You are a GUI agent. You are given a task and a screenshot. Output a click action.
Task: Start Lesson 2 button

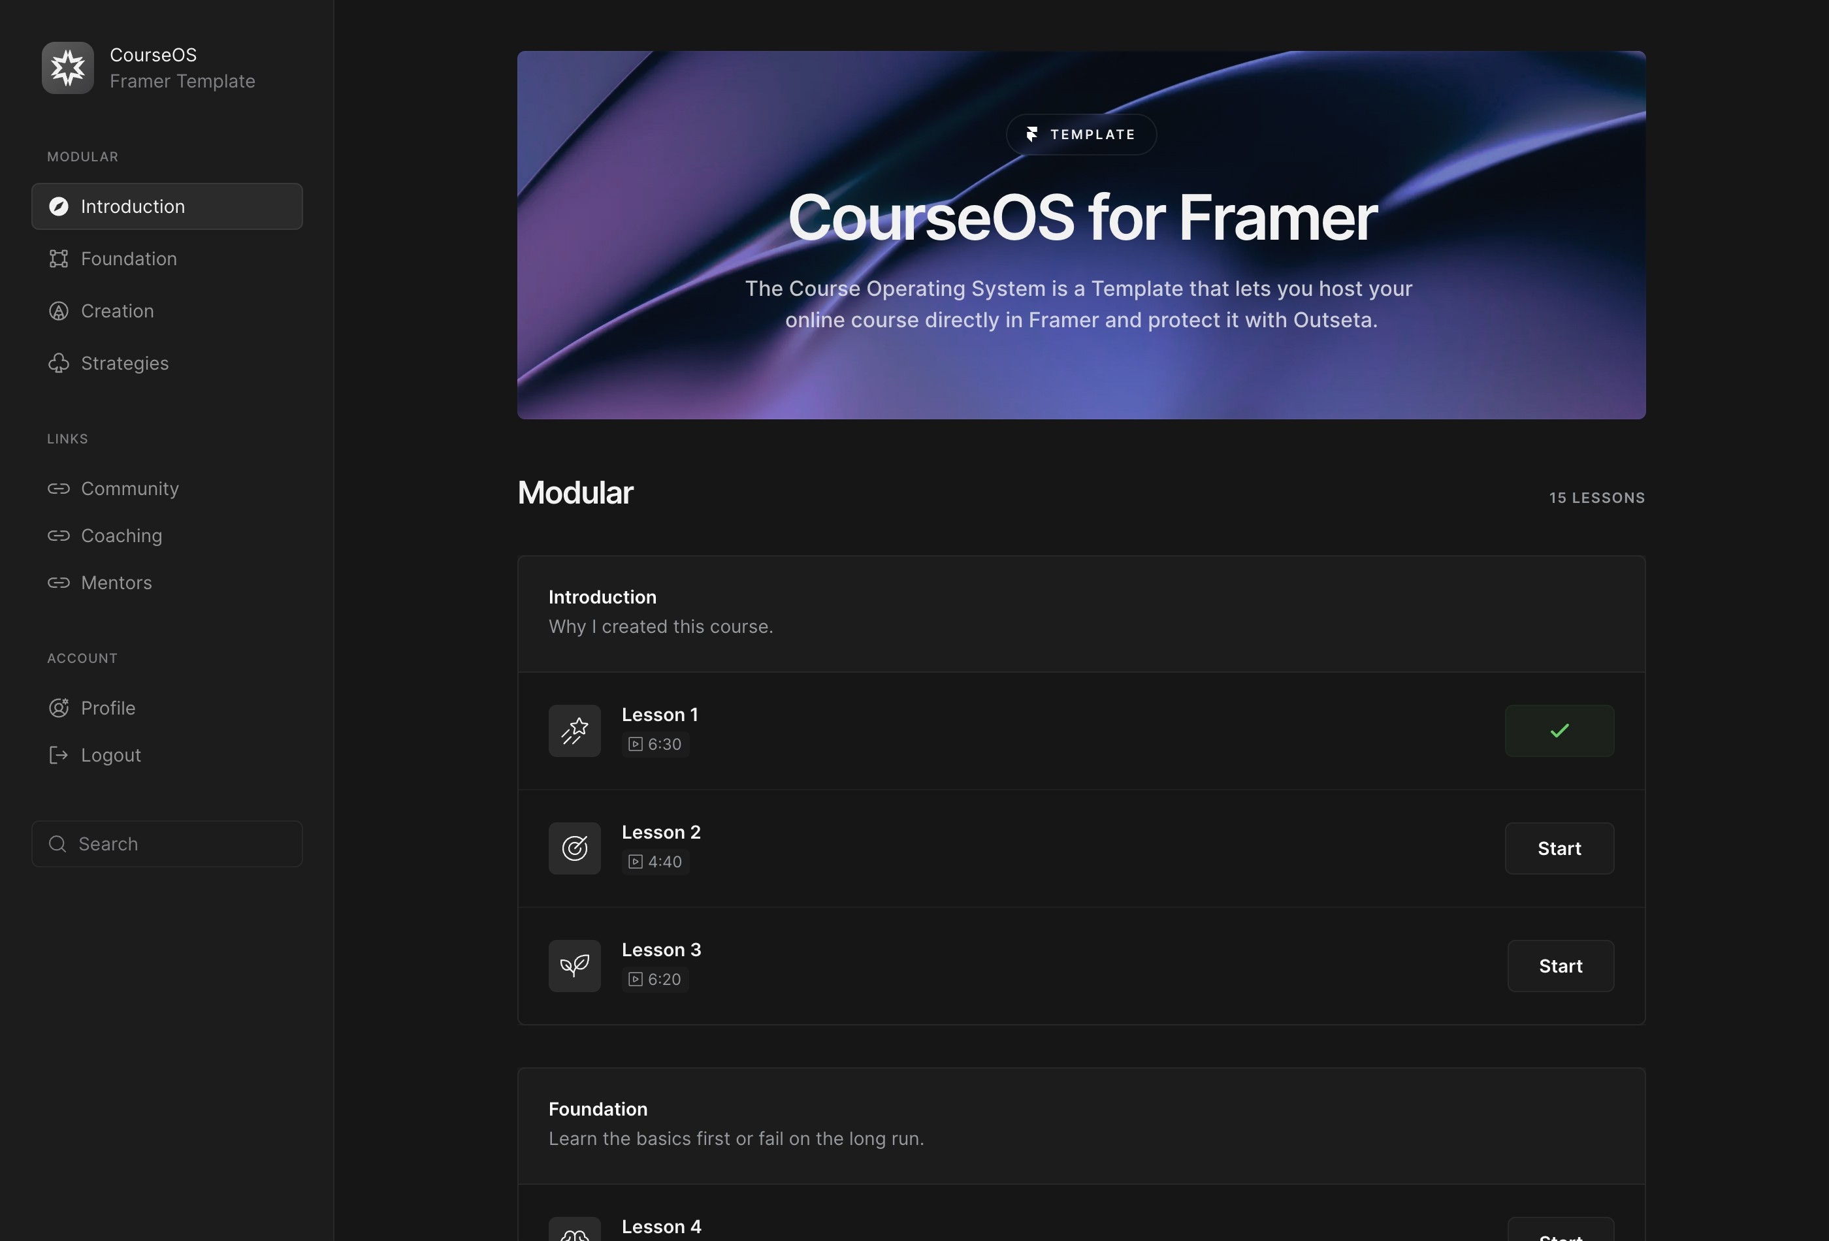click(1561, 848)
